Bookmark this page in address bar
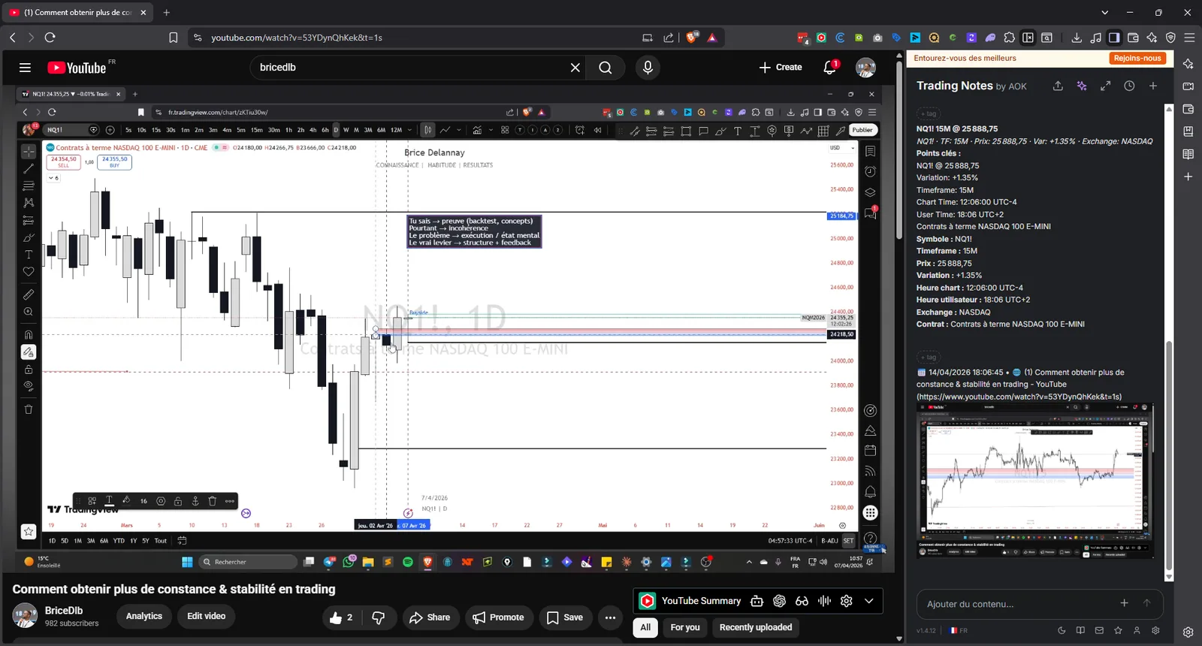The height and width of the screenshot is (646, 1202). coord(174,38)
